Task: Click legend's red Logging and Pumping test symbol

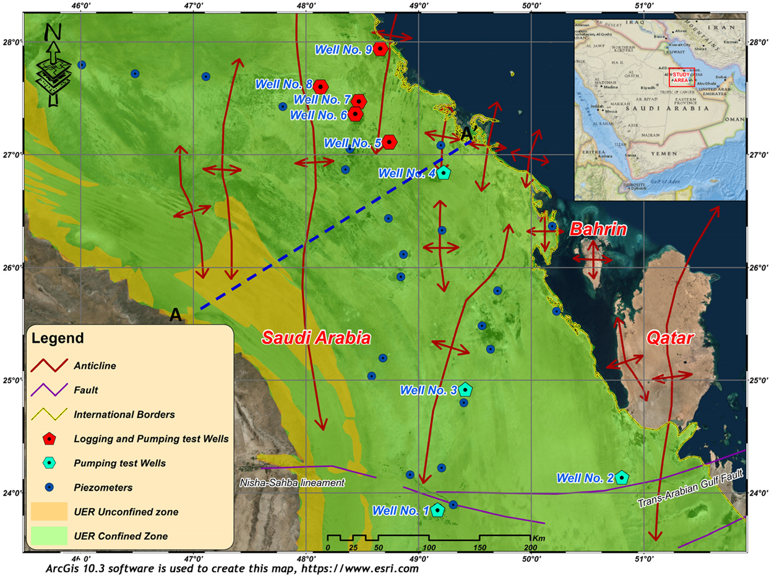Action: [48, 438]
